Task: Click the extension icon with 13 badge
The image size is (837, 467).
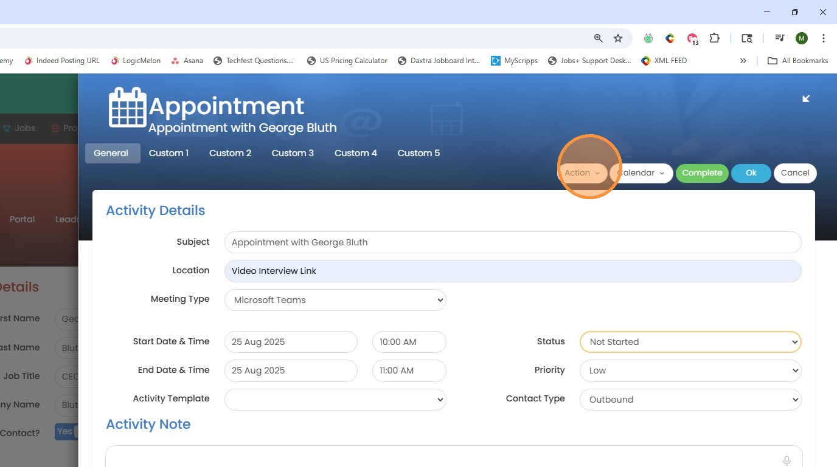Action: pos(692,39)
